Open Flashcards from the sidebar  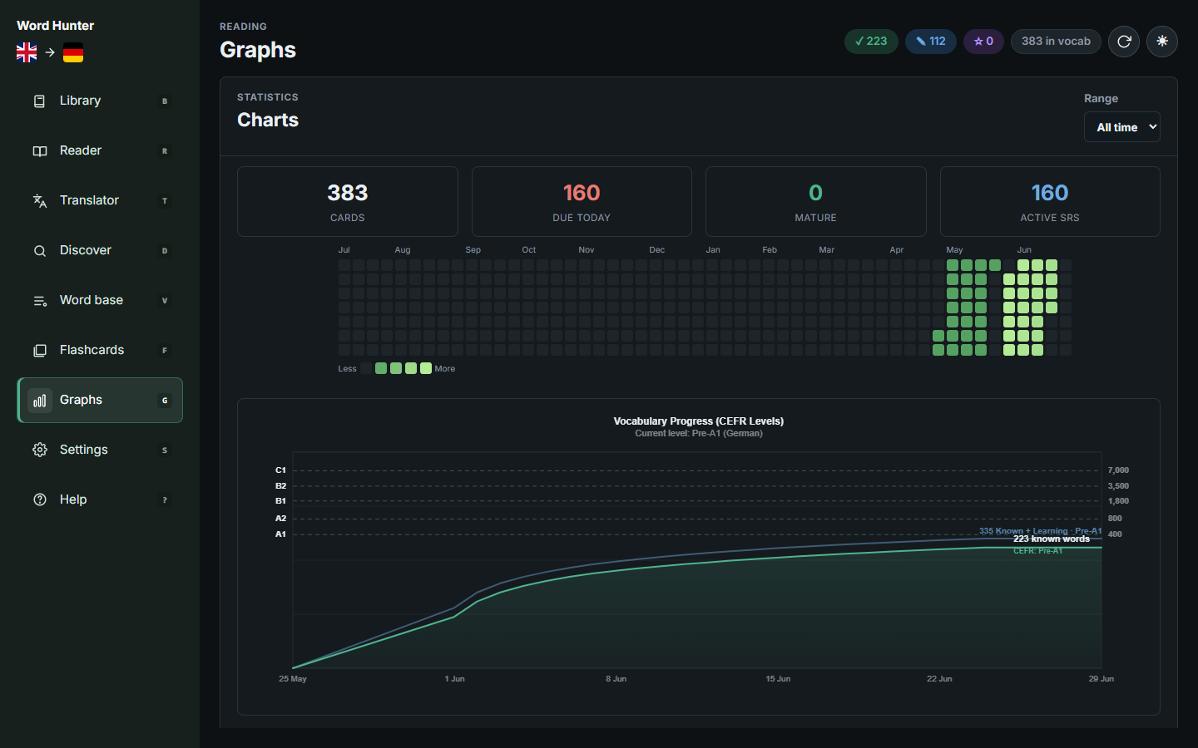100,351
